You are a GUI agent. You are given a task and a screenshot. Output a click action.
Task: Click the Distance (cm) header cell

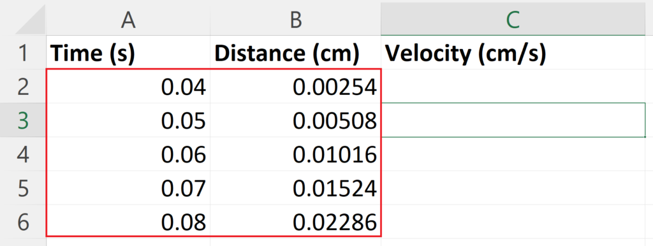(296, 53)
